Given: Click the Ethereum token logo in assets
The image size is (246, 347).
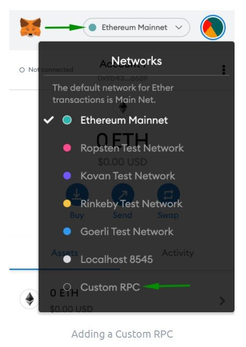Looking at the screenshot, I should (30, 299).
